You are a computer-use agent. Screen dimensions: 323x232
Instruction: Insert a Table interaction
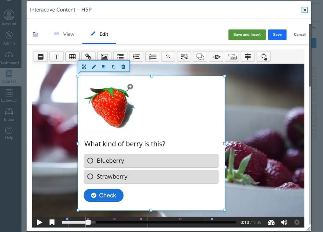click(x=72, y=57)
